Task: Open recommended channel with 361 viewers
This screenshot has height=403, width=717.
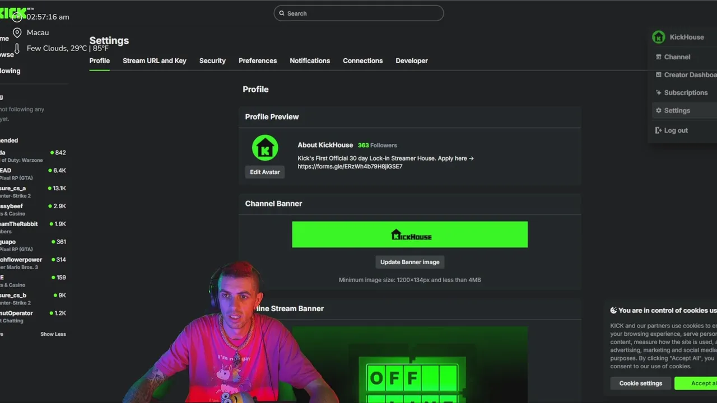Action: click(x=33, y=245)
